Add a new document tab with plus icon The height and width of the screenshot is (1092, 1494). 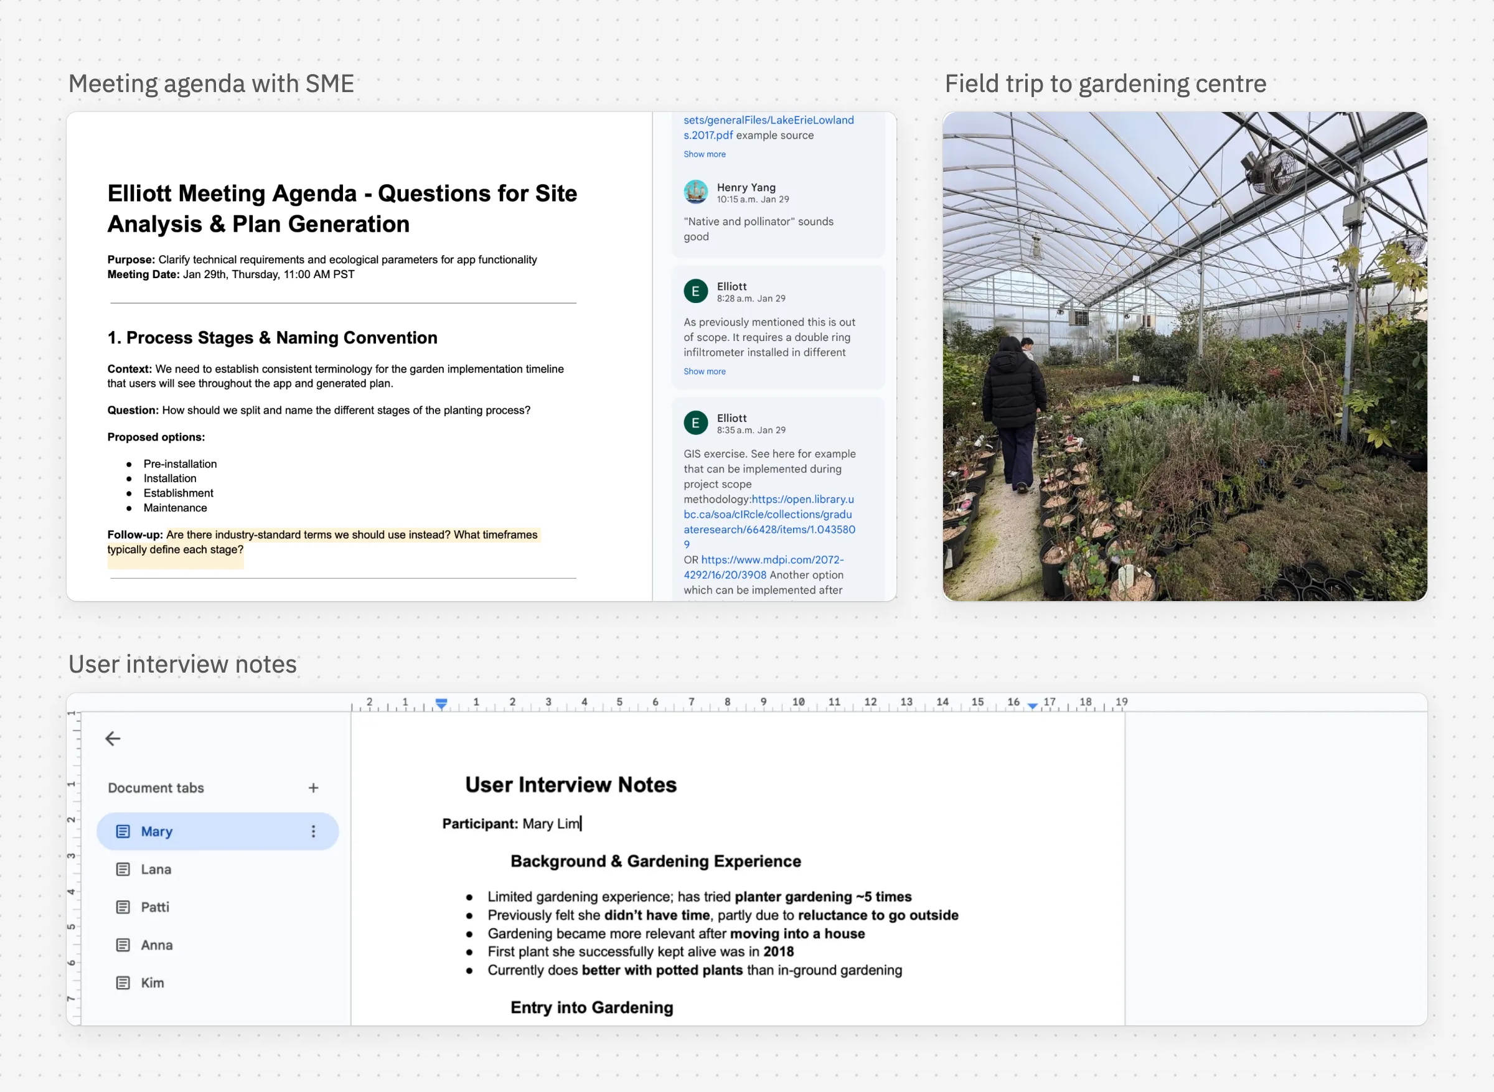tap(314, 788)
